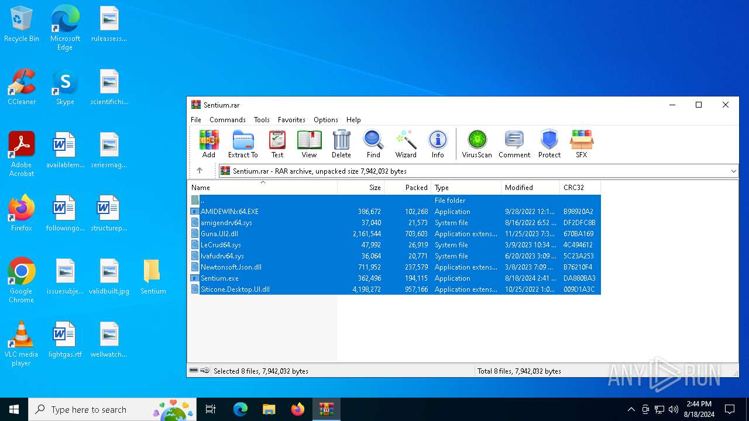Click the status bar drive icon
This screenshot has height=421, width=749.
click(194, 371)
